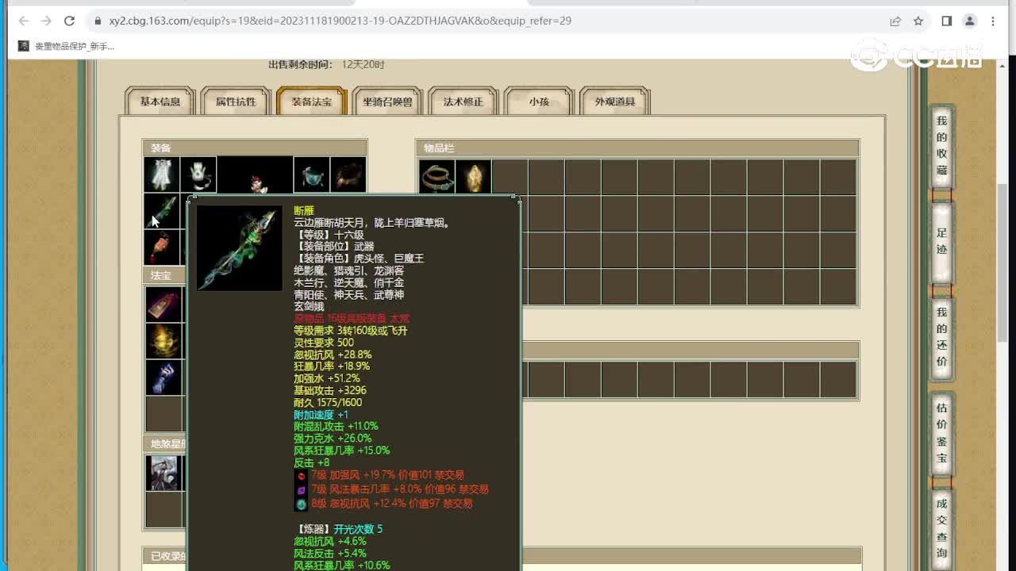Viewport: 1016px width, 571px height.
Task: Select the helmet equipment icon
Action: pos(311,174)
